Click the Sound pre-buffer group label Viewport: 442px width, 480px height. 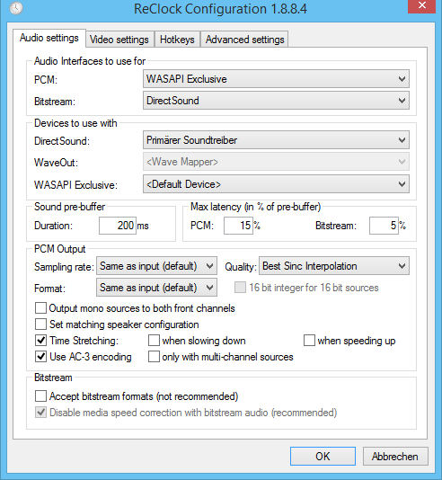(69, 207)
